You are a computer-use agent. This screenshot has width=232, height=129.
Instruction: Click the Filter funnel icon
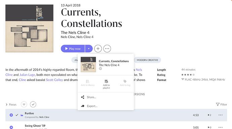click(218, 104)
